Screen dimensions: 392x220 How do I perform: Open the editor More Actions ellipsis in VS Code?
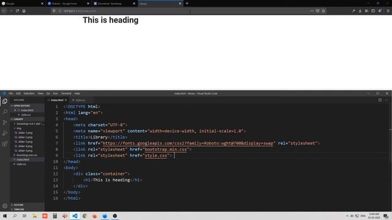point(386,100)
